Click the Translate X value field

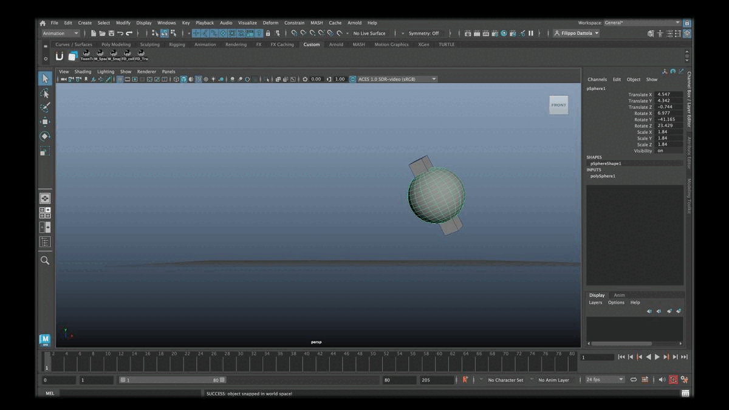click(x=668, y=95)
